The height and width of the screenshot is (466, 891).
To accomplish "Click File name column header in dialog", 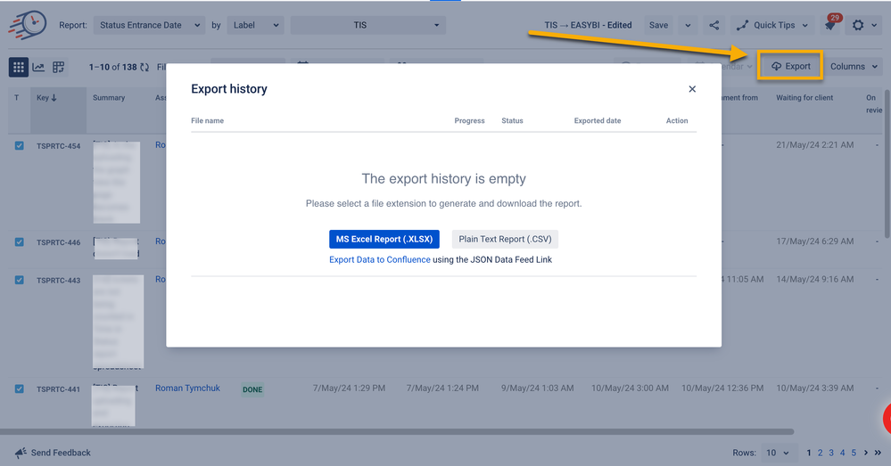I will [x=208, y=120].
